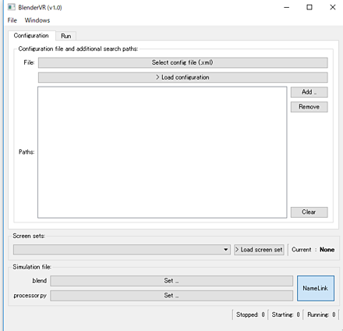Click the Starting: 0 status entry
This screenshot has height=331, width=343.
[x=285, y=315]
